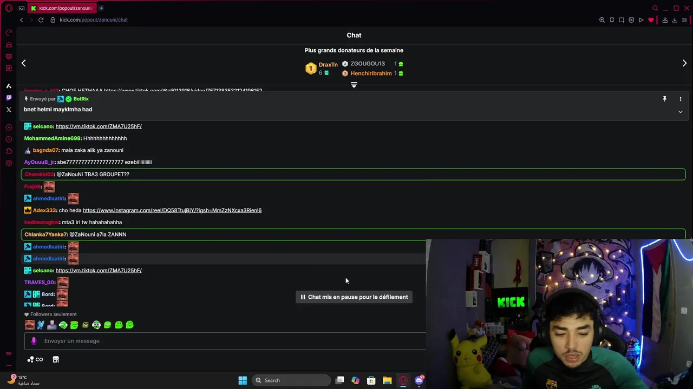Click the send flow arrow icon
693x389 pixels.
[641, 20]
